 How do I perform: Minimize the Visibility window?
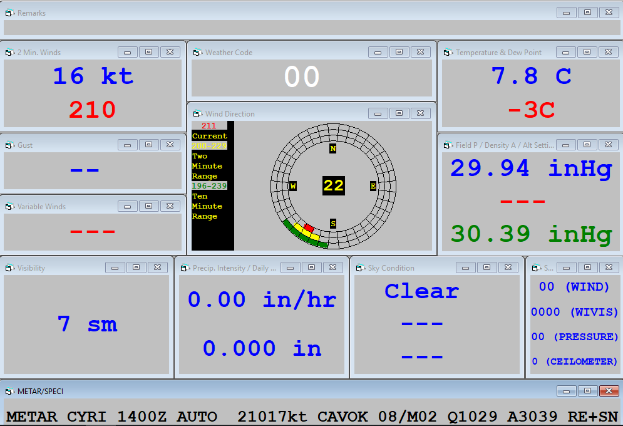coord(115,268)
